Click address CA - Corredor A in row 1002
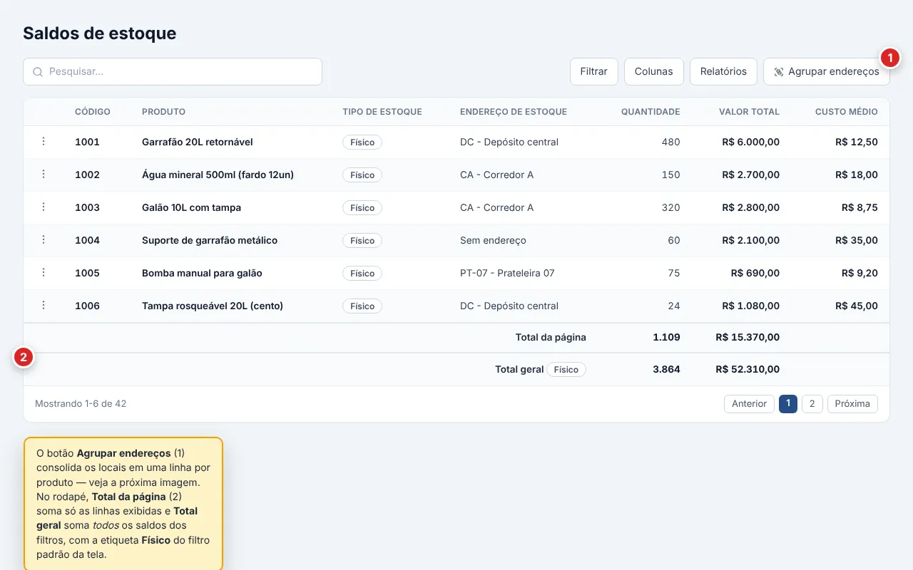The height and width of the screenshot is (570, 913). (496, 175)
